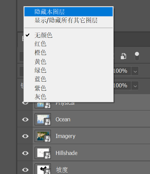Image resolution: width=150 pixels, height=174 pixels.
Task: Toggle visibility of the 坡度 layer
Action: [25, 170]
